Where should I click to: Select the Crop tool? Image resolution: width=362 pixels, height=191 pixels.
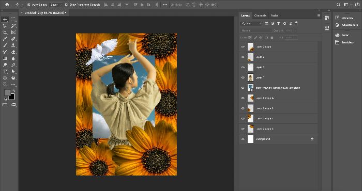tap(5, 33)
